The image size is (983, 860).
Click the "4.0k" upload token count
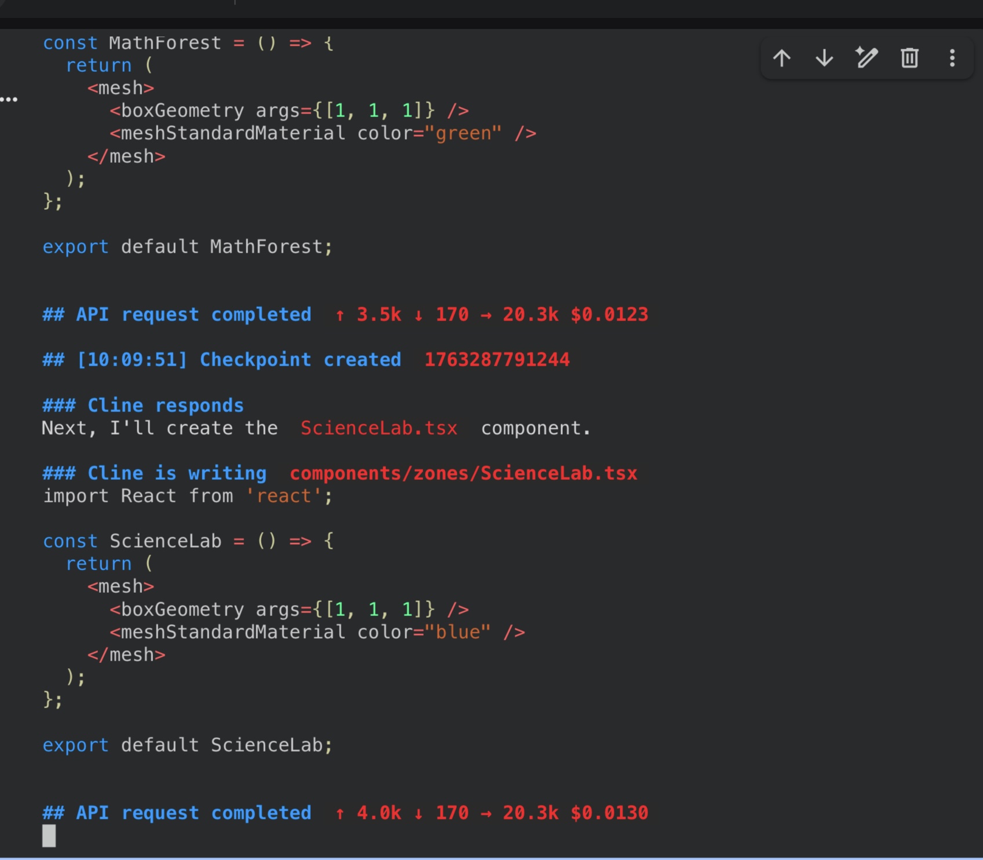(x=378, y=813)
